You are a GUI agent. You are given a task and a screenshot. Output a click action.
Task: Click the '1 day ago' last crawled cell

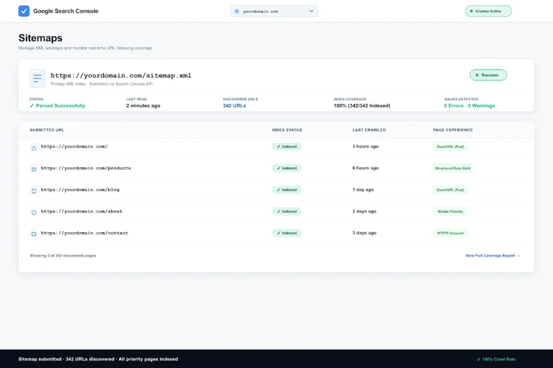pyautogui.click(x=363, y=190)
